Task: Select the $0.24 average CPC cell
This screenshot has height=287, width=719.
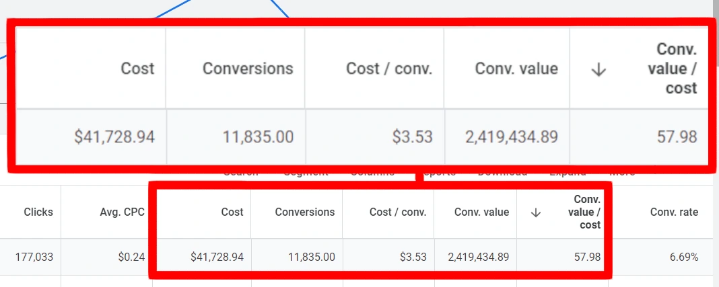Action: (x=131, y=257)
